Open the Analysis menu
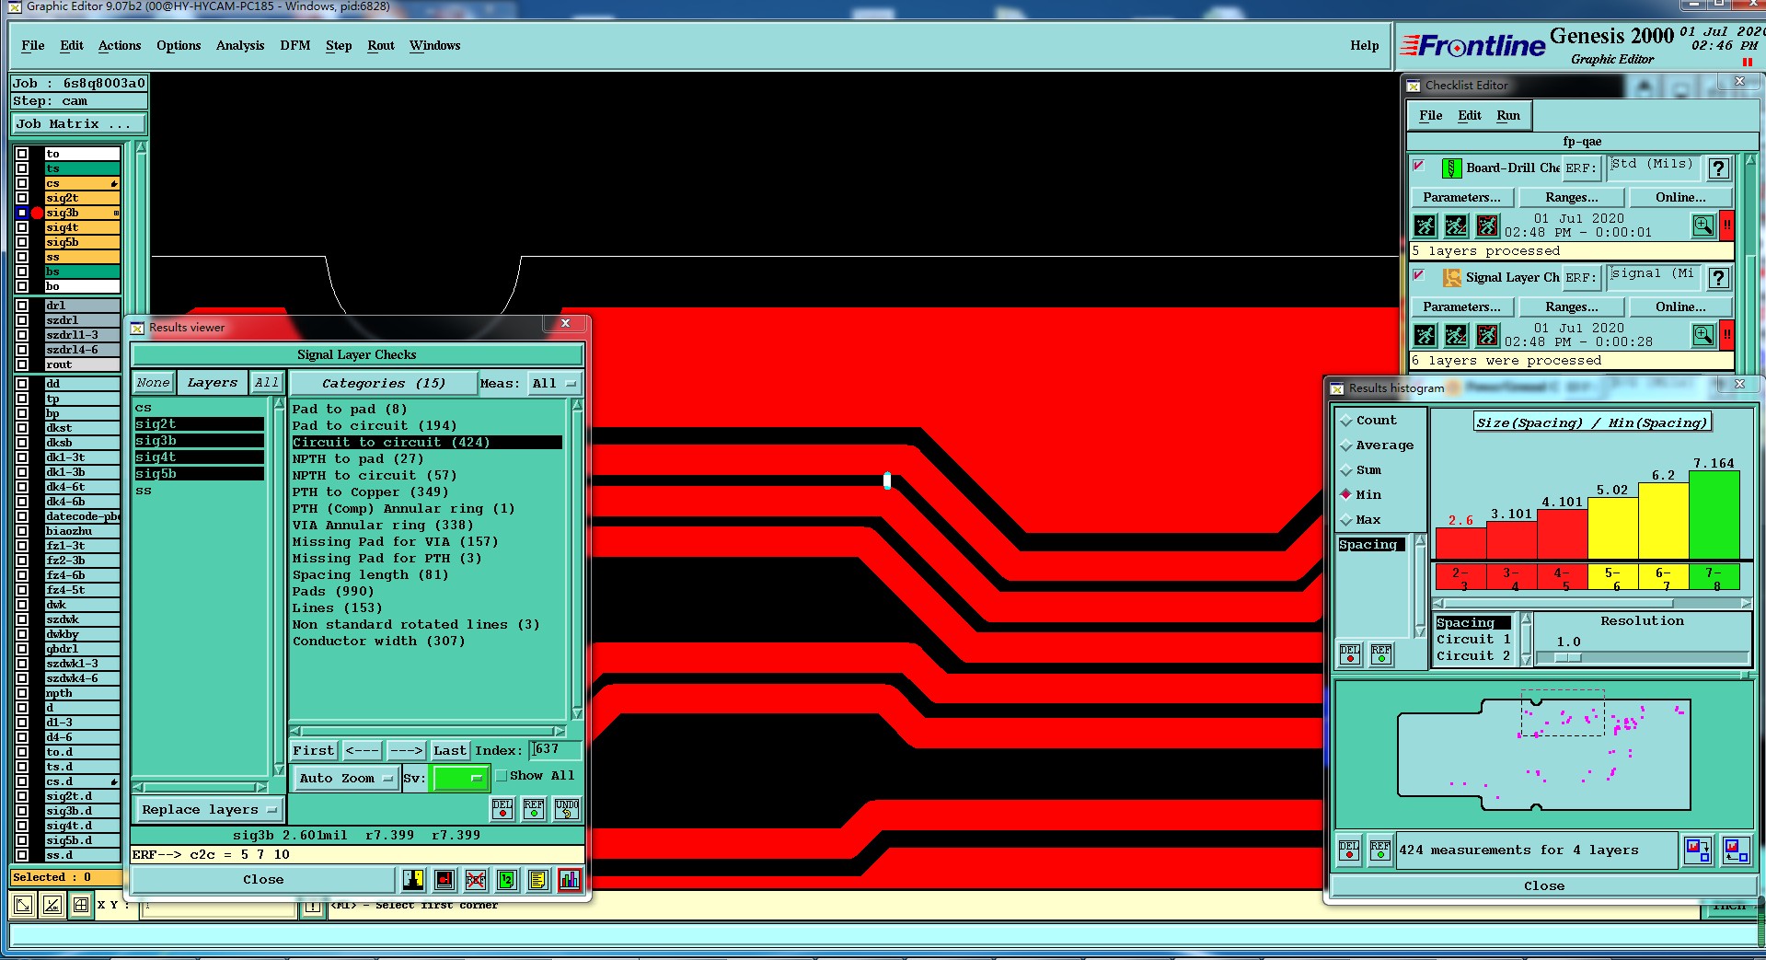The height and width of the screenshot is (960, 1766). click(x=240, y=46)
